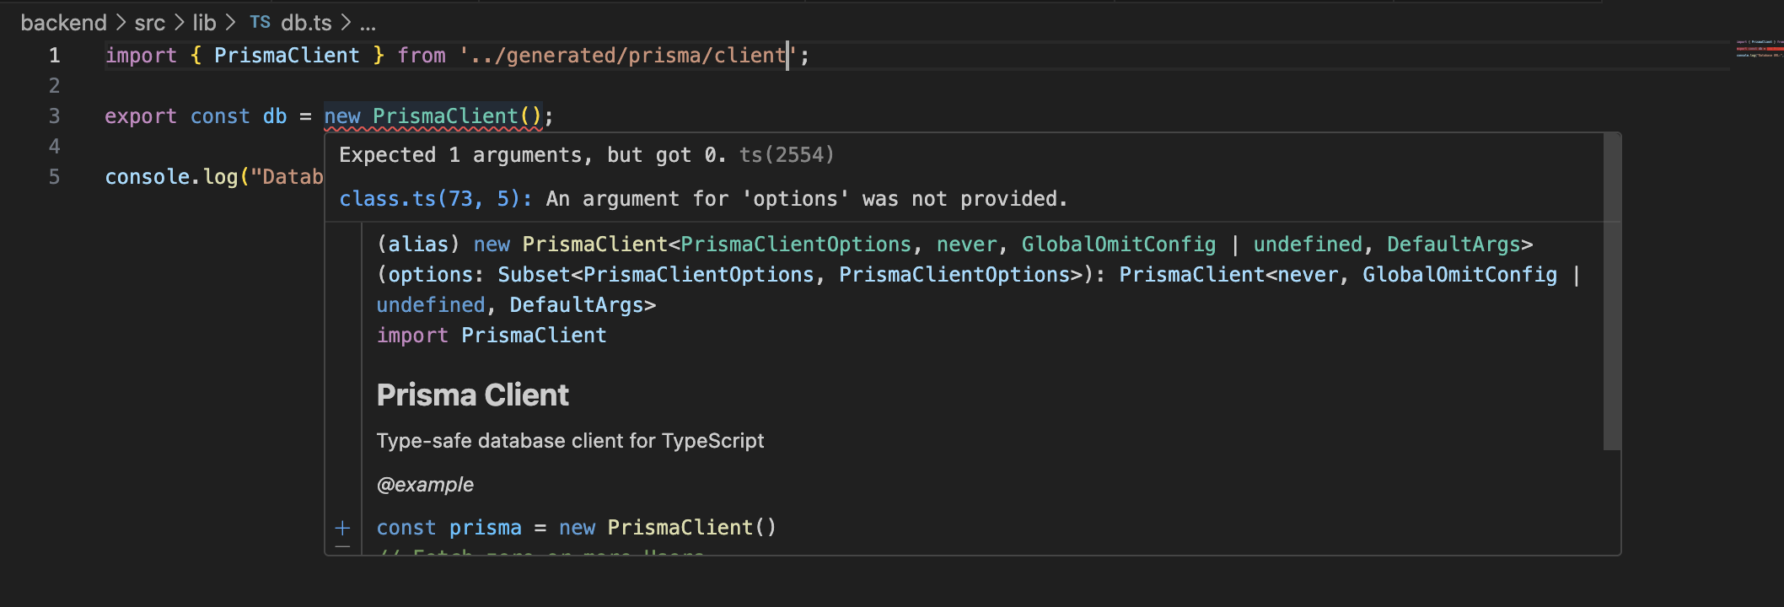
Task: Expand the breadcrumb ellipsis symbol list
Action: pyautogui.click(x=368, y=23)
